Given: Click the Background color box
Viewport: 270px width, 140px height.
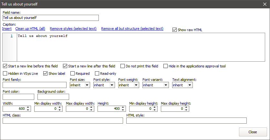Looking at the screenshot, I should [x=53, y=97].
